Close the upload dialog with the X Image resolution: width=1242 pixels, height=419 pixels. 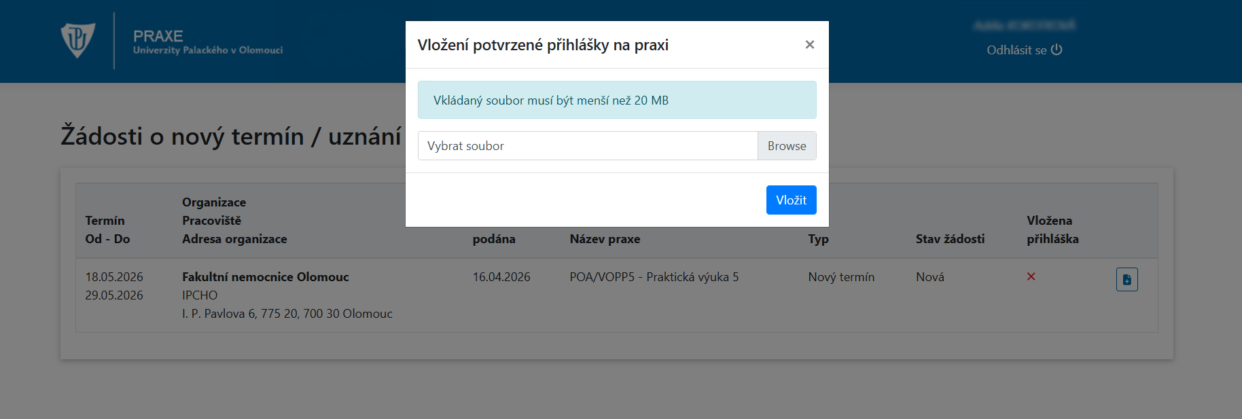pos(809,45)
